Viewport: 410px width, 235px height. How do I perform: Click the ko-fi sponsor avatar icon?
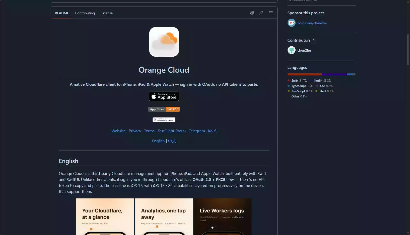click(x=291, y=23)
